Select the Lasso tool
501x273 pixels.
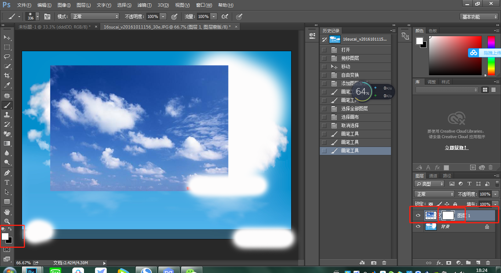pos(7,57)
